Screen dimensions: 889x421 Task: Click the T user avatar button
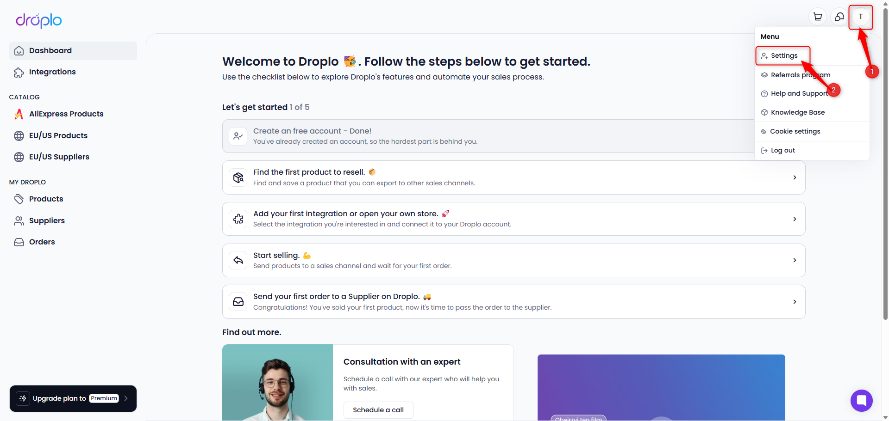(861, 17)
